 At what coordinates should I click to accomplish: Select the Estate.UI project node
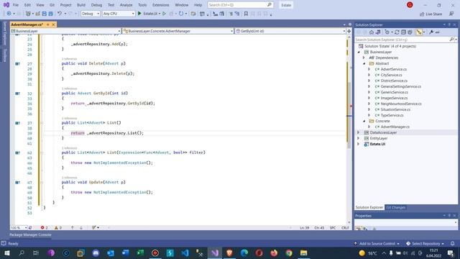(x=377, y=144)
